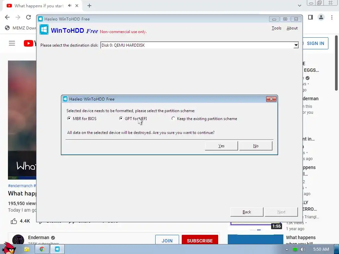Go Back in the WinToHDD wizard

pos(247,212)
